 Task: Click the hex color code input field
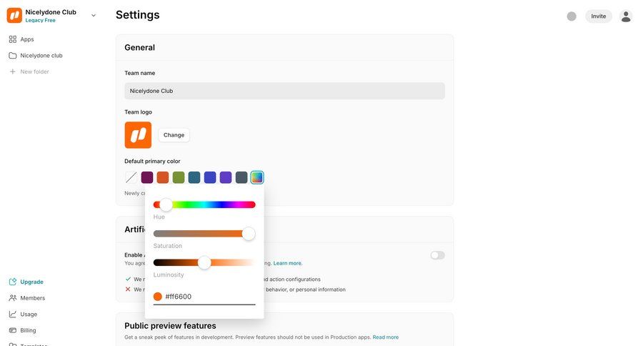point(209,297)
